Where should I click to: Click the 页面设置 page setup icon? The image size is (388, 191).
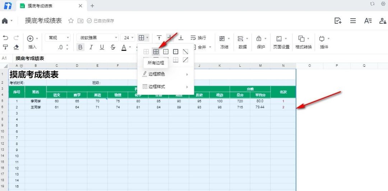tap(279, 39)
